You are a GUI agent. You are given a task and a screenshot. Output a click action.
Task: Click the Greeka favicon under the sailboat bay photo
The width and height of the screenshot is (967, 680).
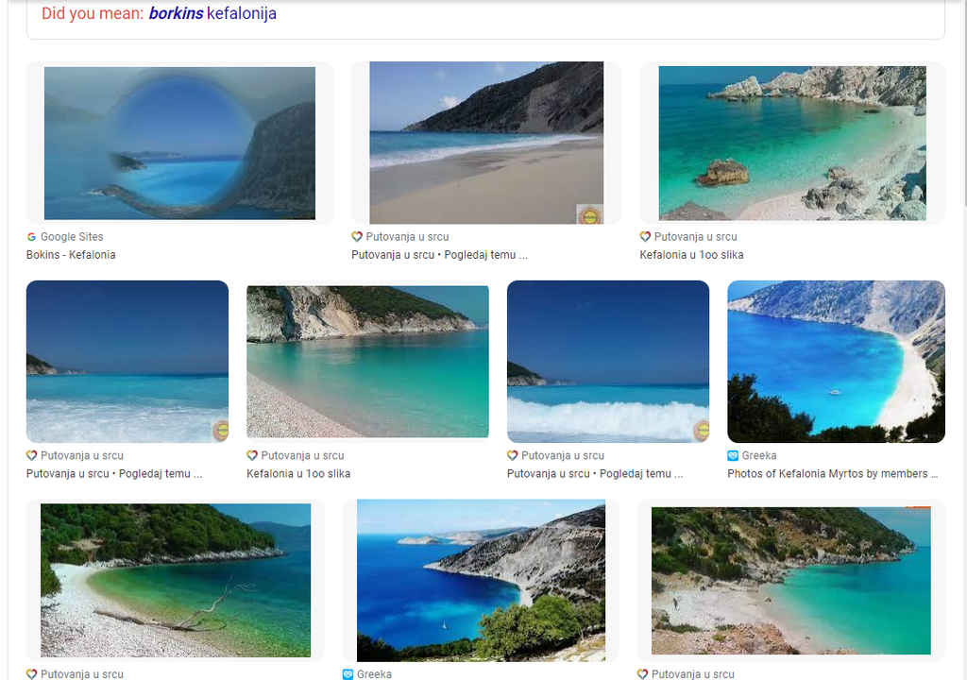tap(348, 674)
